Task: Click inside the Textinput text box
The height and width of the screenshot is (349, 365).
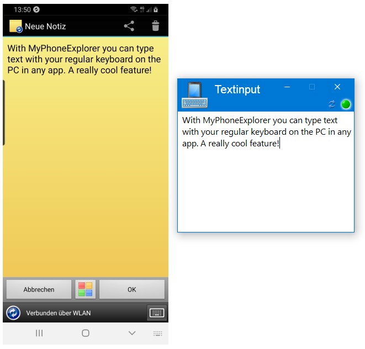Action: [x=266, y=172]
